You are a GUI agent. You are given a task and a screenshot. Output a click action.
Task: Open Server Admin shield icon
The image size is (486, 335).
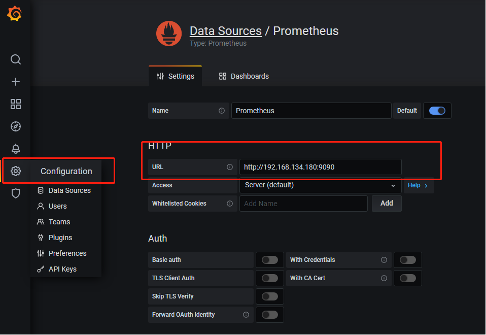coord(16,193)
